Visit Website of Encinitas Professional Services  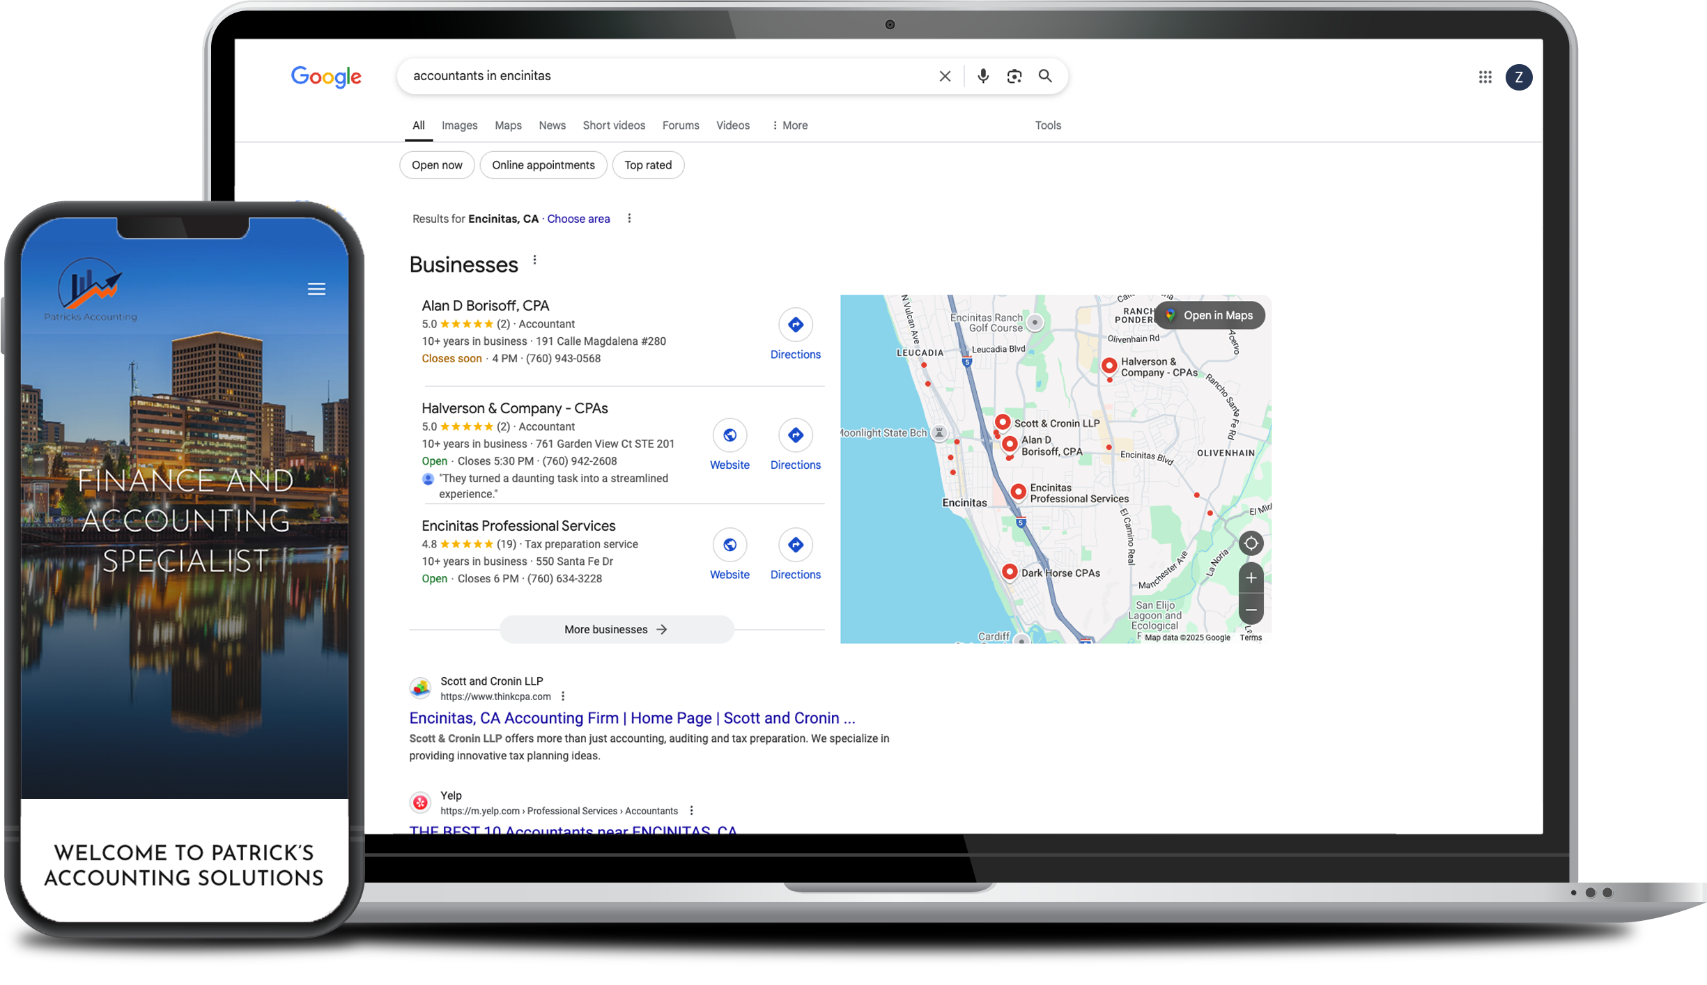coord(729,555)
